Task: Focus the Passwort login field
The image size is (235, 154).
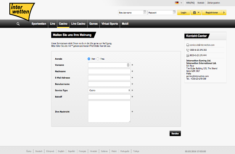Action: [x=162, y=13]
